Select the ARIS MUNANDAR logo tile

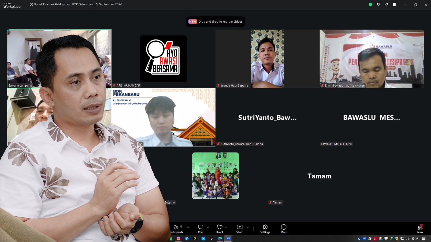(163, 59)
